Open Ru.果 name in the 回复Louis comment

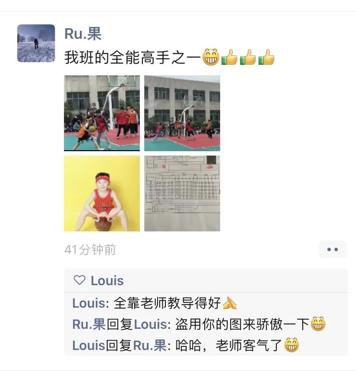pos(89,324)
